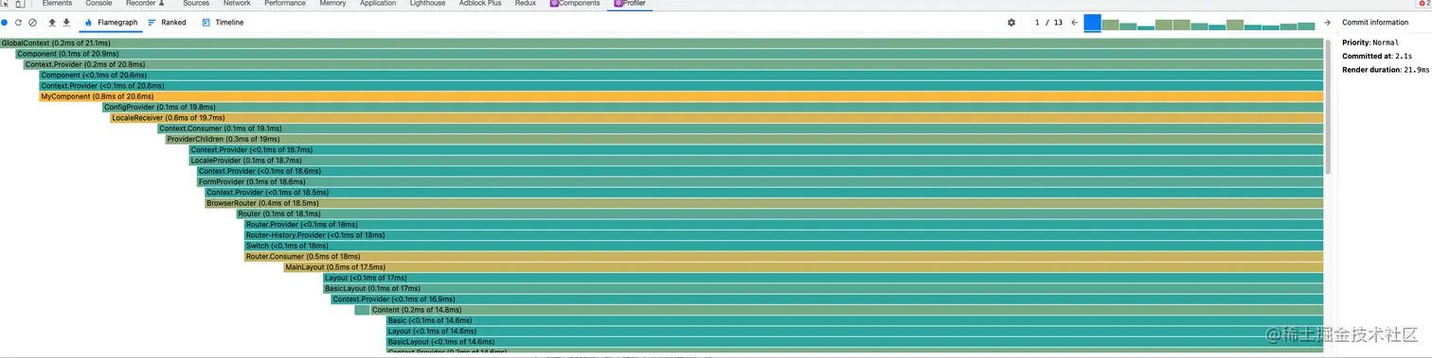The image size is (1432, 358).
Task: Start profiling with the blue record button
Action: [x=4, y=22]
